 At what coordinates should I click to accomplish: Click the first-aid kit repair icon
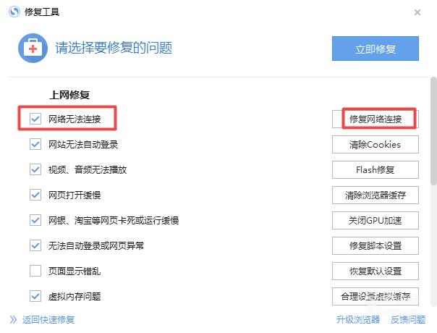[33, 49]
